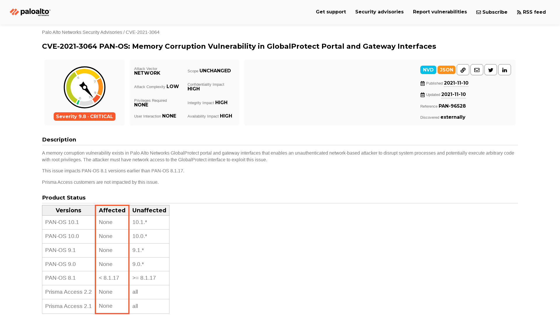This screenshot has width=560, height=315.
Task: Click the Privileges Required NONE value
Action: [x=141, y=105]
